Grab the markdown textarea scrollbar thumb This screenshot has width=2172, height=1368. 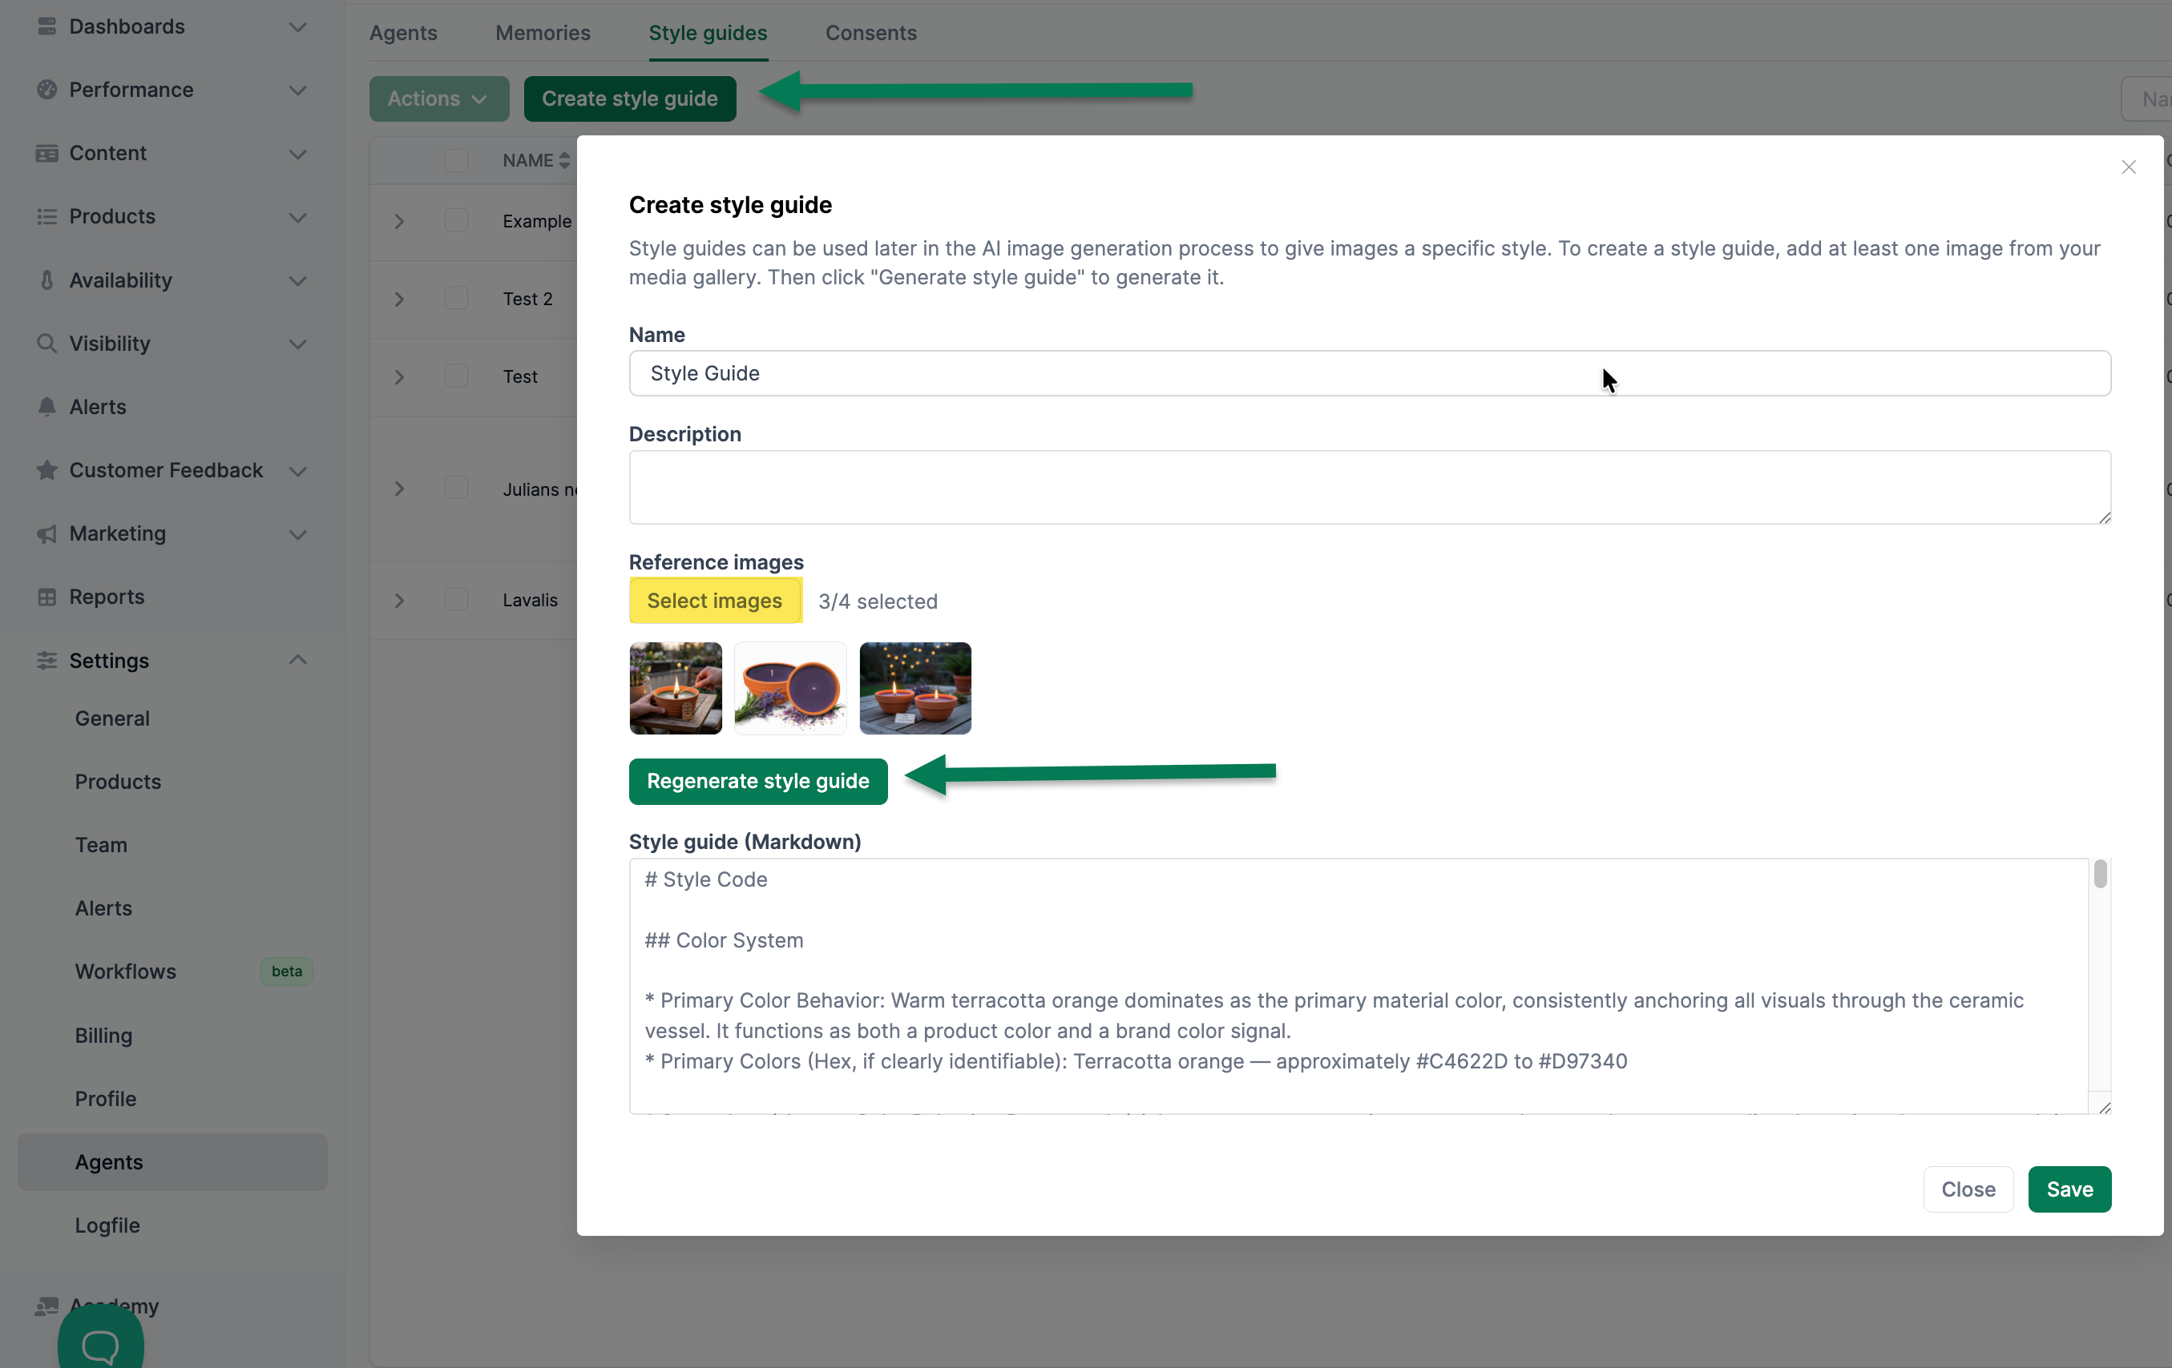pos(2100,875)
